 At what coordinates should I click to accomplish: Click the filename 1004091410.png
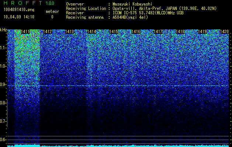click(x=19, y=10)
